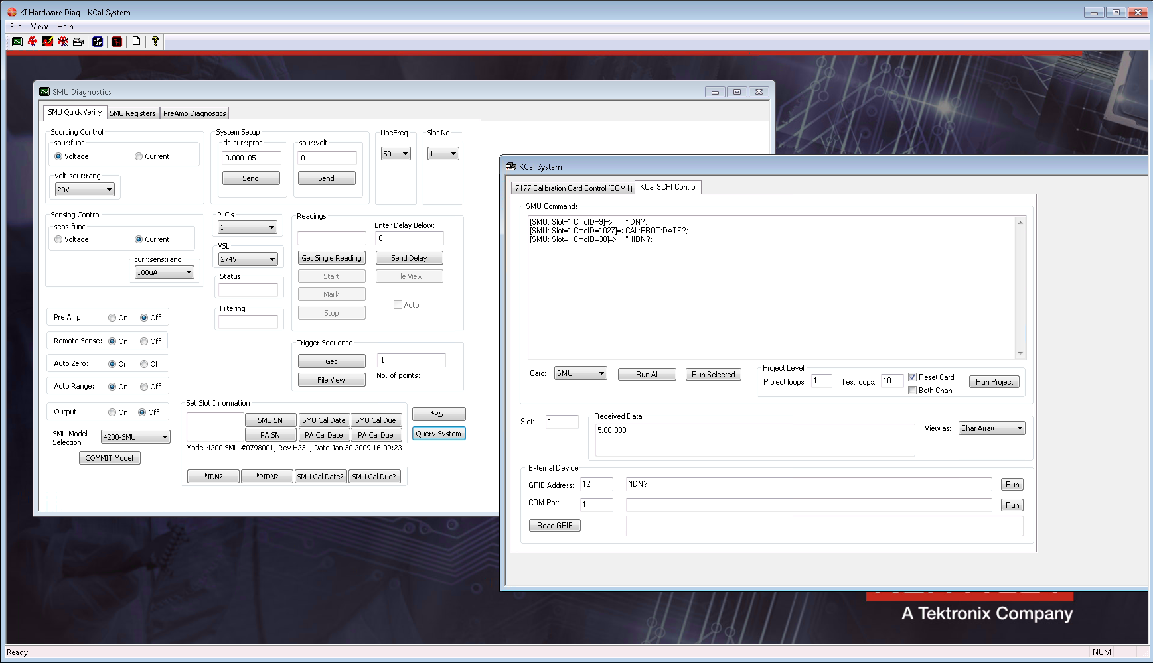Click the Run Selected button

714,375
